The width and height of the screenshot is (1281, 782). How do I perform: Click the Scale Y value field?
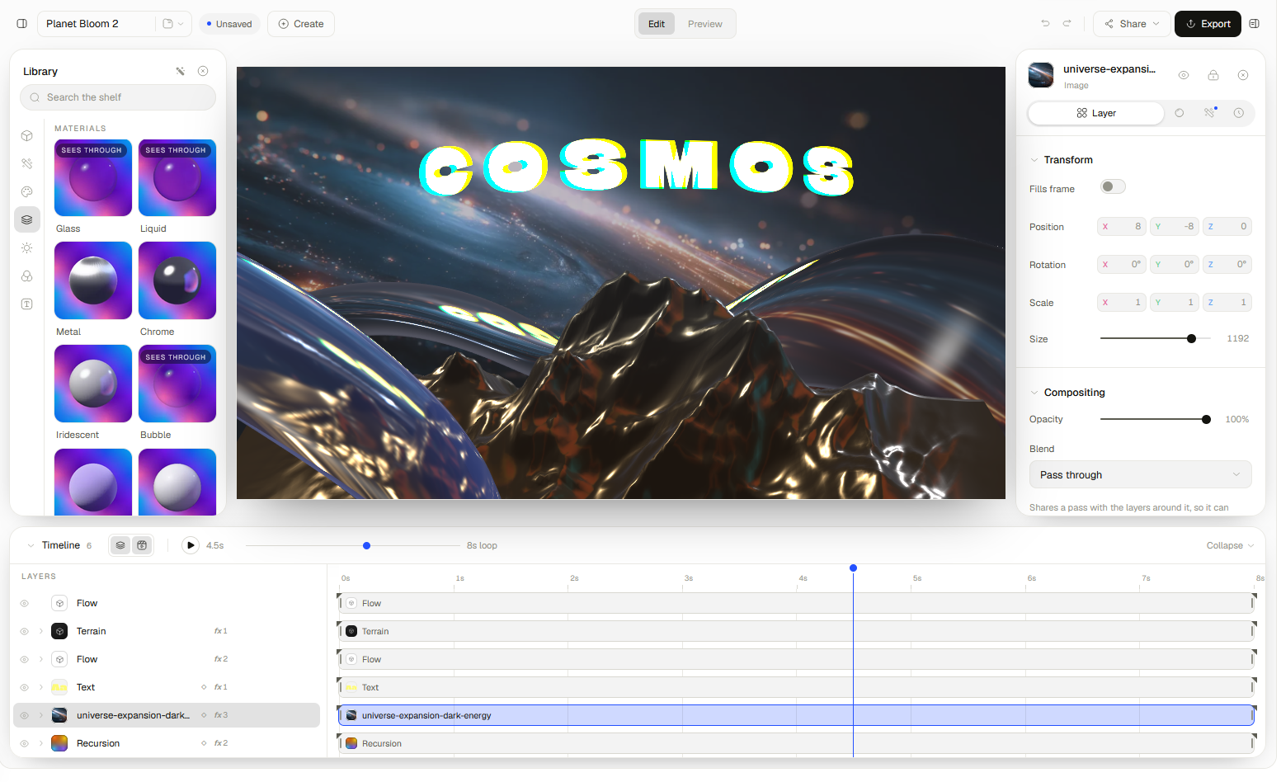pos(1175,303)
